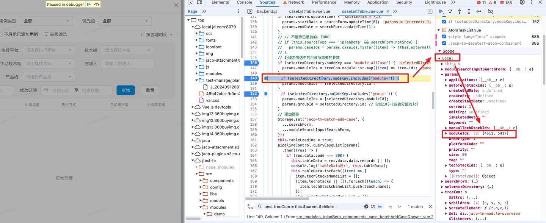Viewport: 546px width, 223px height.
Task: Toggle match case in code search
Action: (380, 207)
